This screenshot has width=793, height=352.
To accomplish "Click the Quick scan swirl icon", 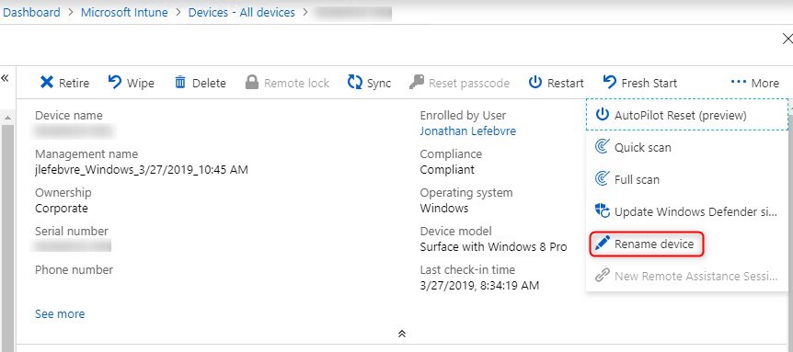I will pyautogui.click(x=602, y=147).
